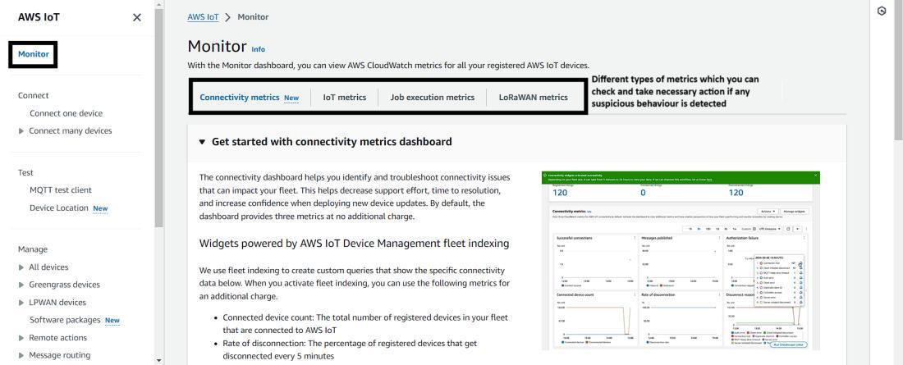Click the main page vertical scrollbar
The height and width of the screenshot is (365, 903).
click(x=898, y=69)
